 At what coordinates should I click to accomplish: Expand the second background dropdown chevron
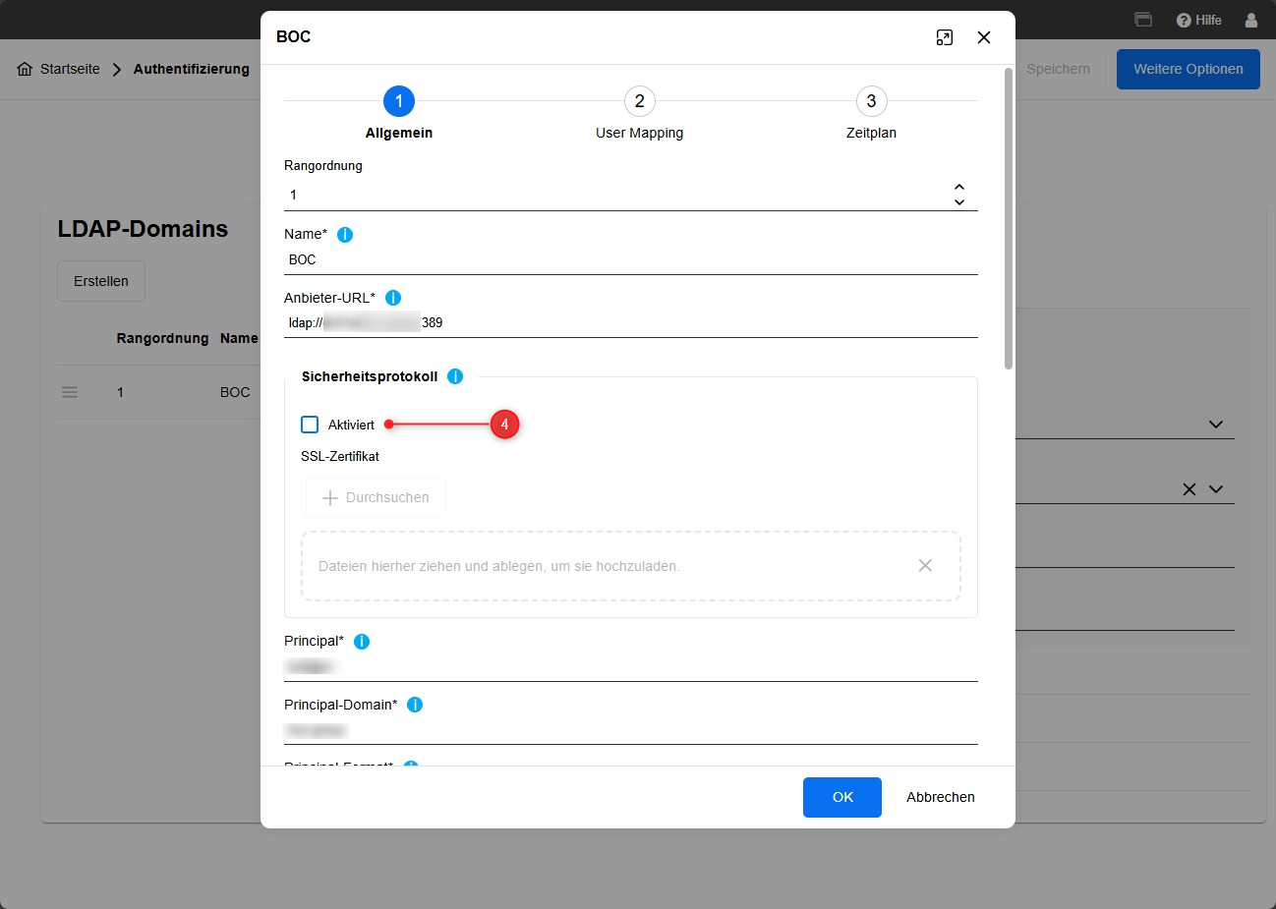1216,489
